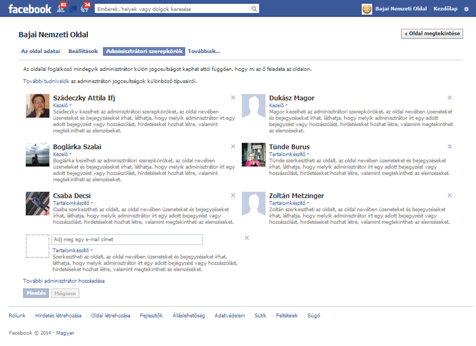Click Dukász Magor's placeholder avatar
Screen dimensions: 476x346
254,106
